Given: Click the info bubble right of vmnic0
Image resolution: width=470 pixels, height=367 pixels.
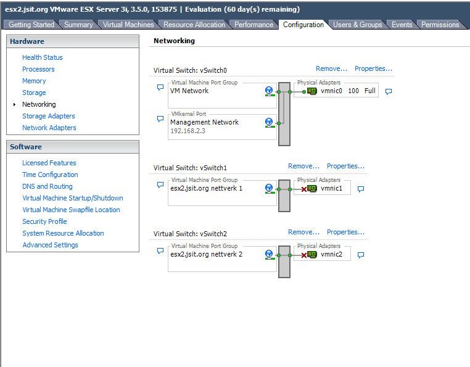Looking at the screenshot, I should pos(389,91).
